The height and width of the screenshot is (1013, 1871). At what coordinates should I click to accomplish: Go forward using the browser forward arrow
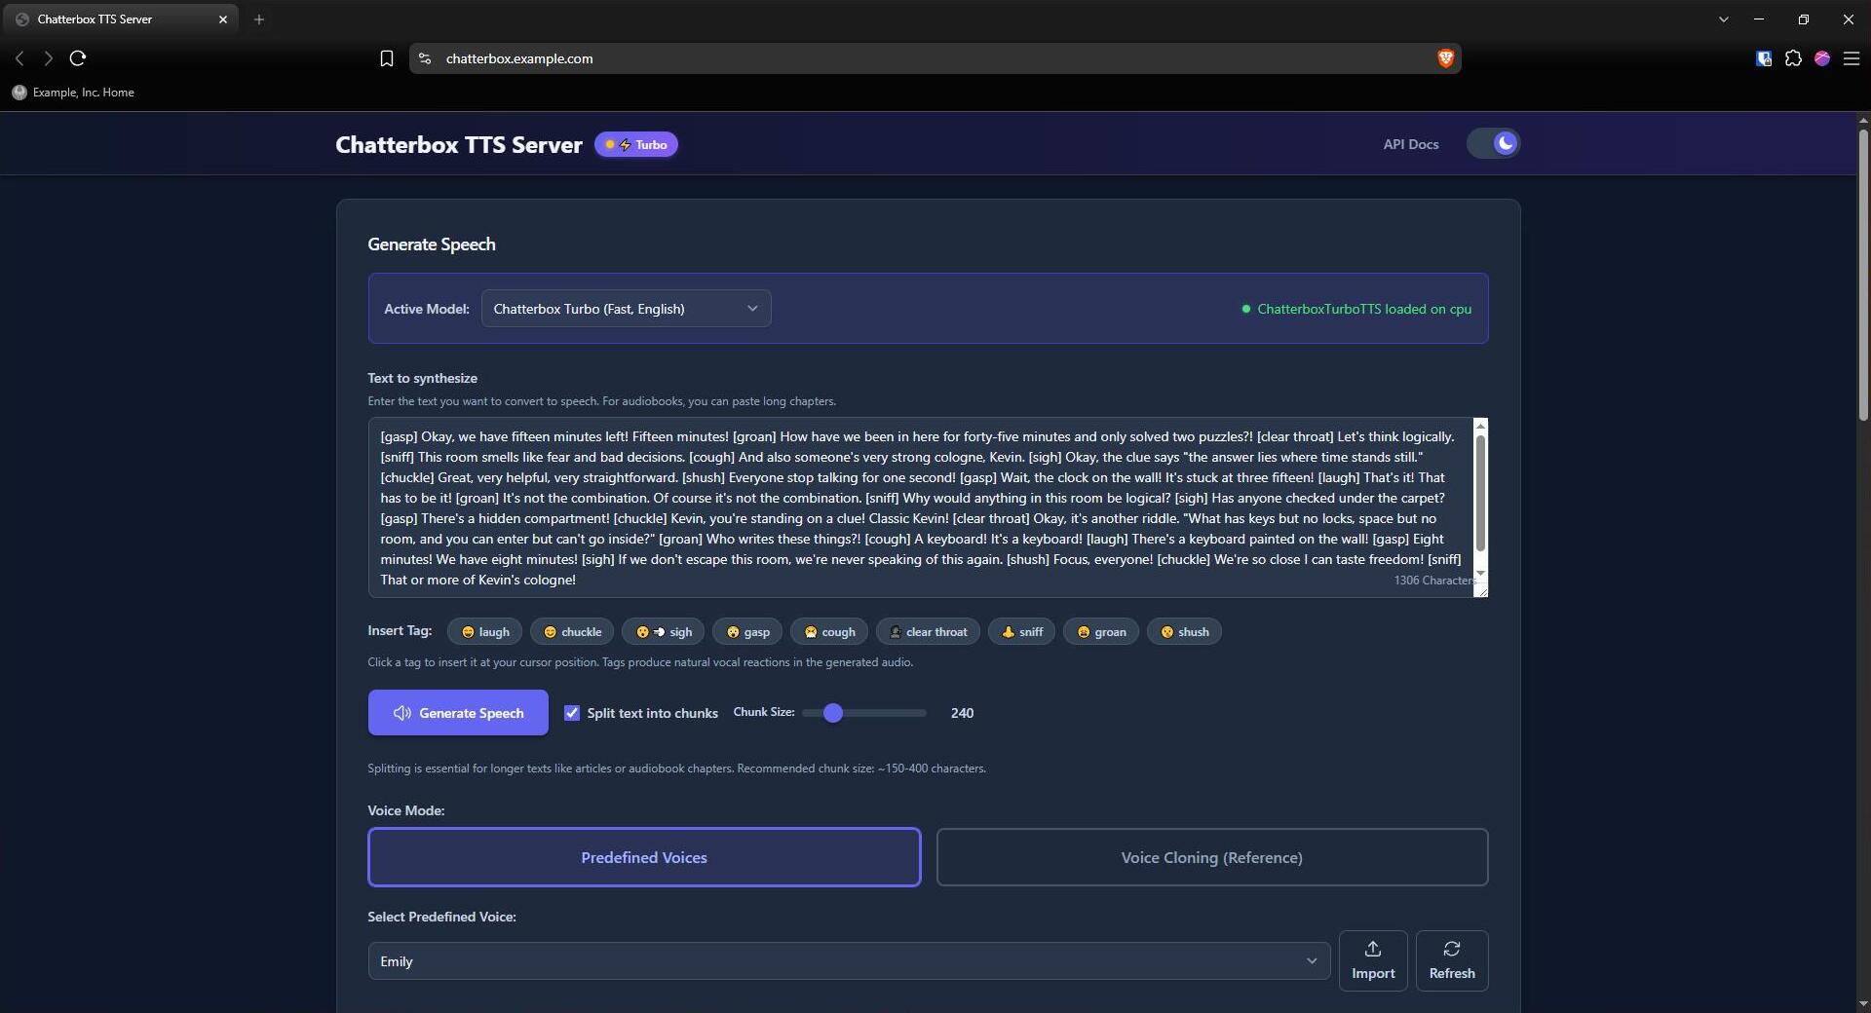click(48, 58)
